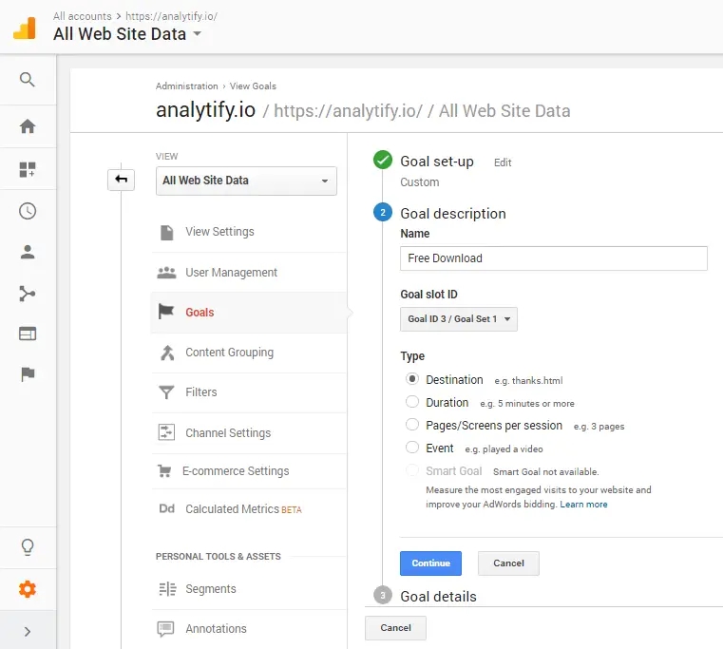Viewport: 723px width, 649px height.
Task: Select the Destination goal type
Action: coord(411,379)
